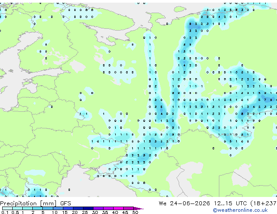Click the legend label 0.1
Screen dimensions: 277x214
(5, 212)
